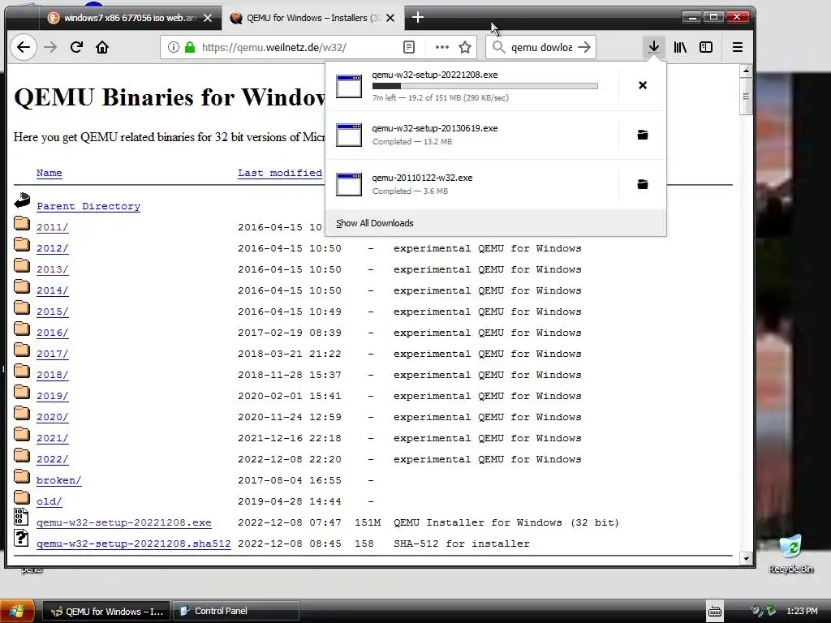Open the 2017/ folder link
The image size is (831, 623).
click(x=53, y=354)
